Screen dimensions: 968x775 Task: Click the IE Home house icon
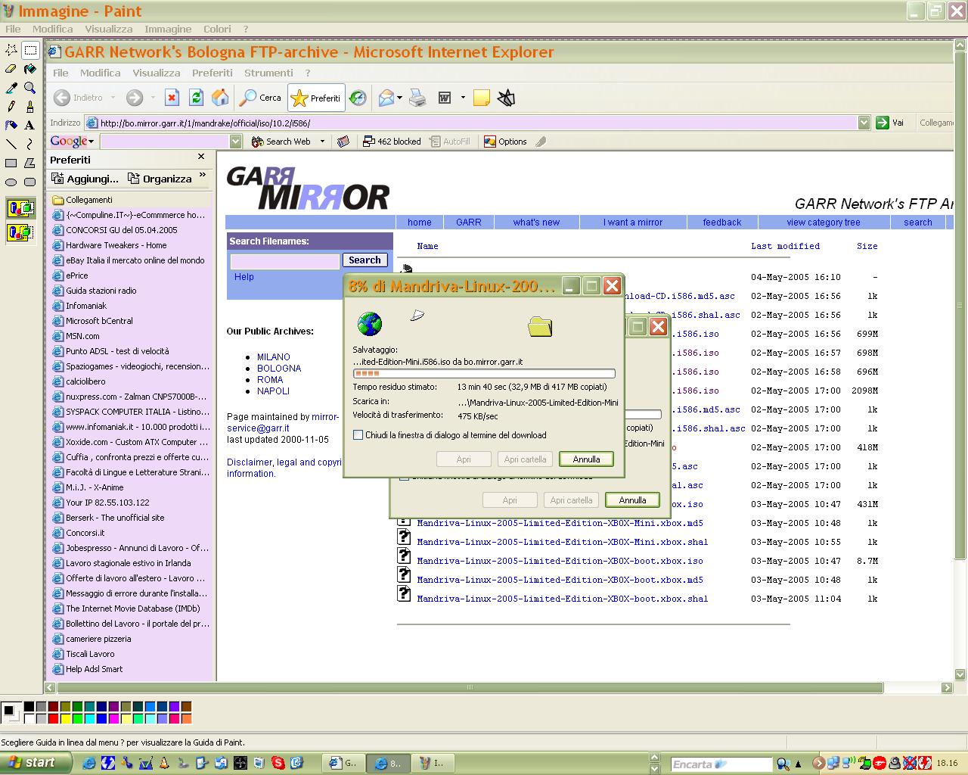pos(220,98)
